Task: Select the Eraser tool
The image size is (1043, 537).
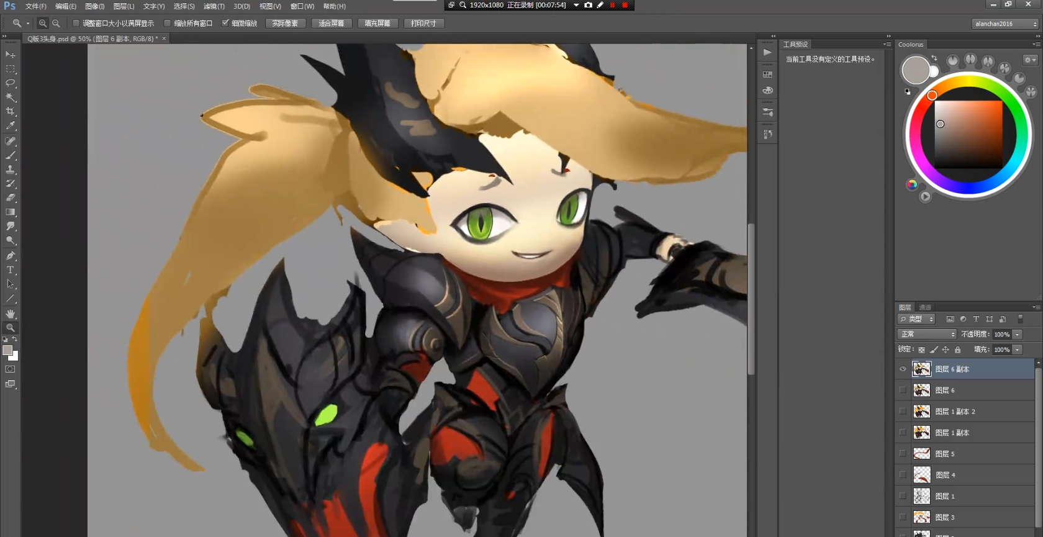Action: tap(11, 198)
